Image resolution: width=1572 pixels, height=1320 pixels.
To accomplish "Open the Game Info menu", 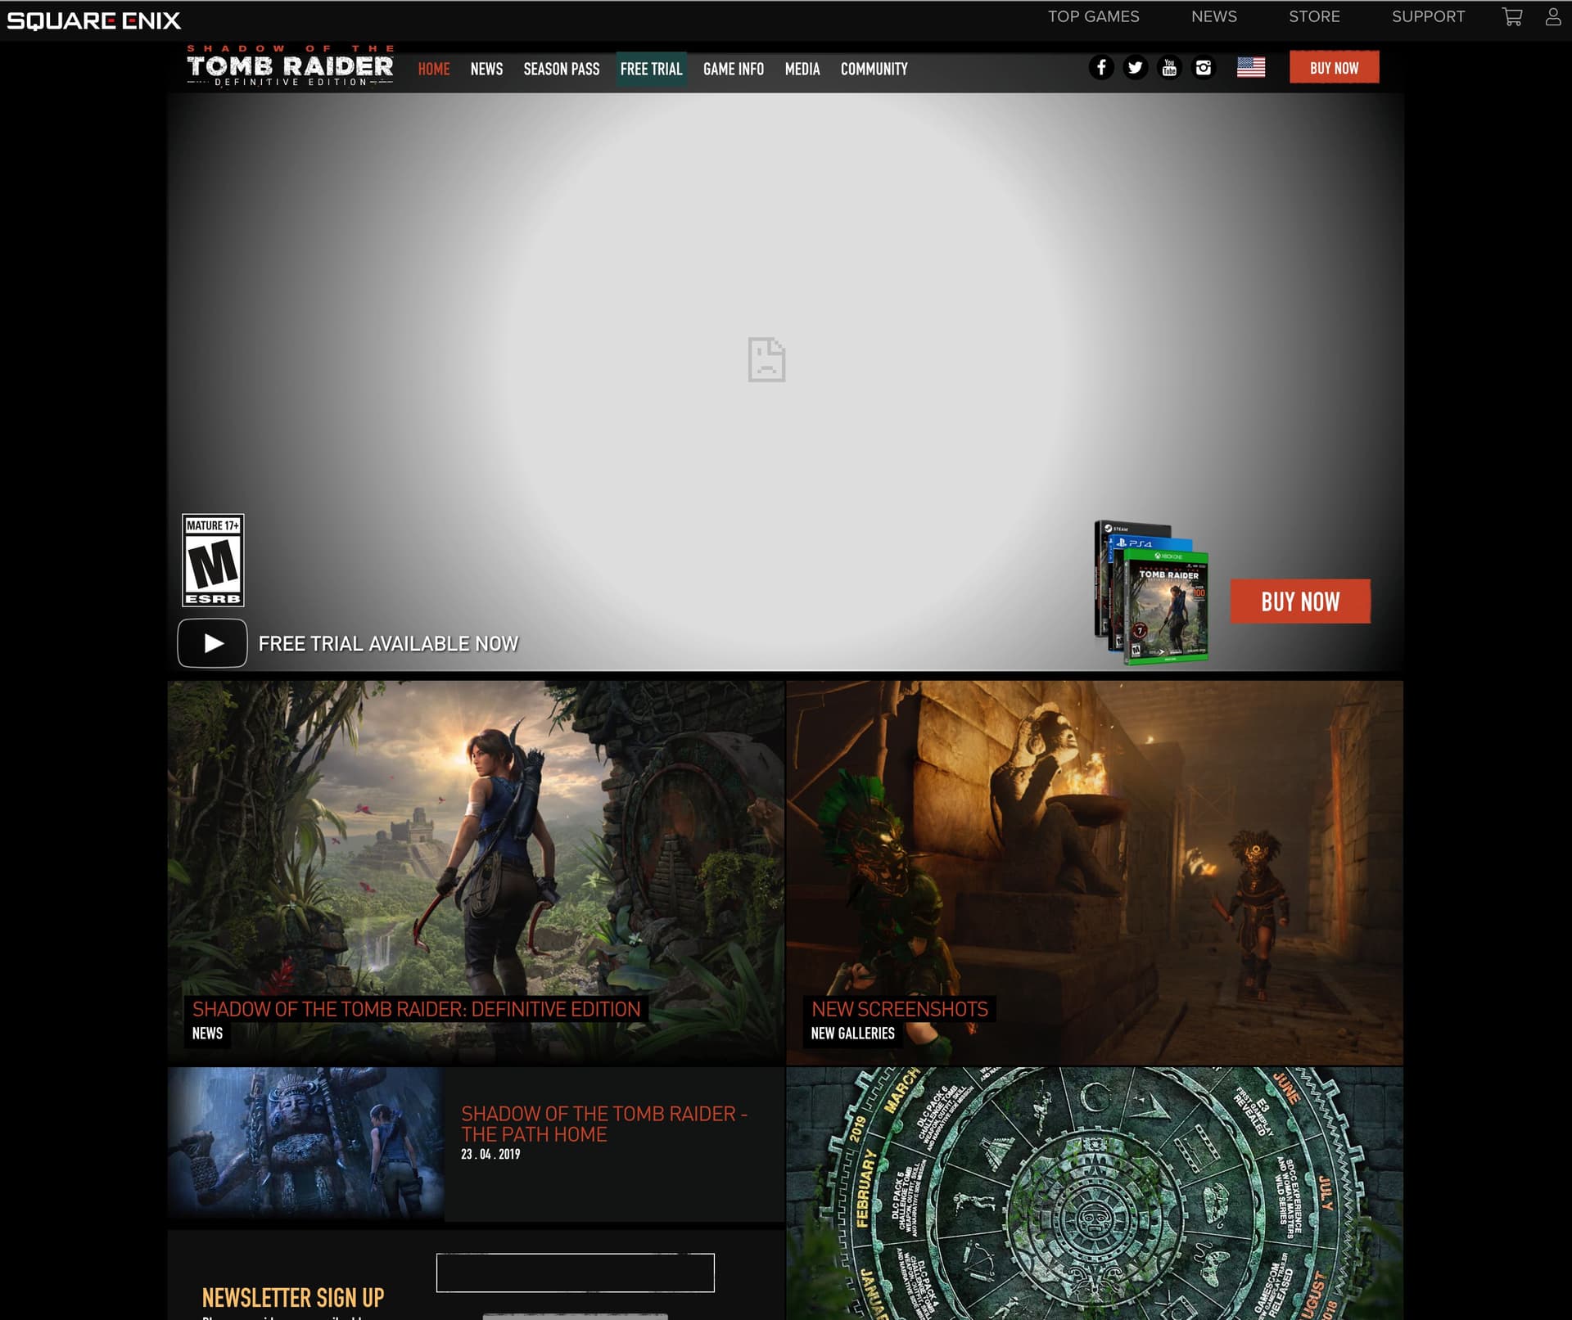I will [734, 69].
